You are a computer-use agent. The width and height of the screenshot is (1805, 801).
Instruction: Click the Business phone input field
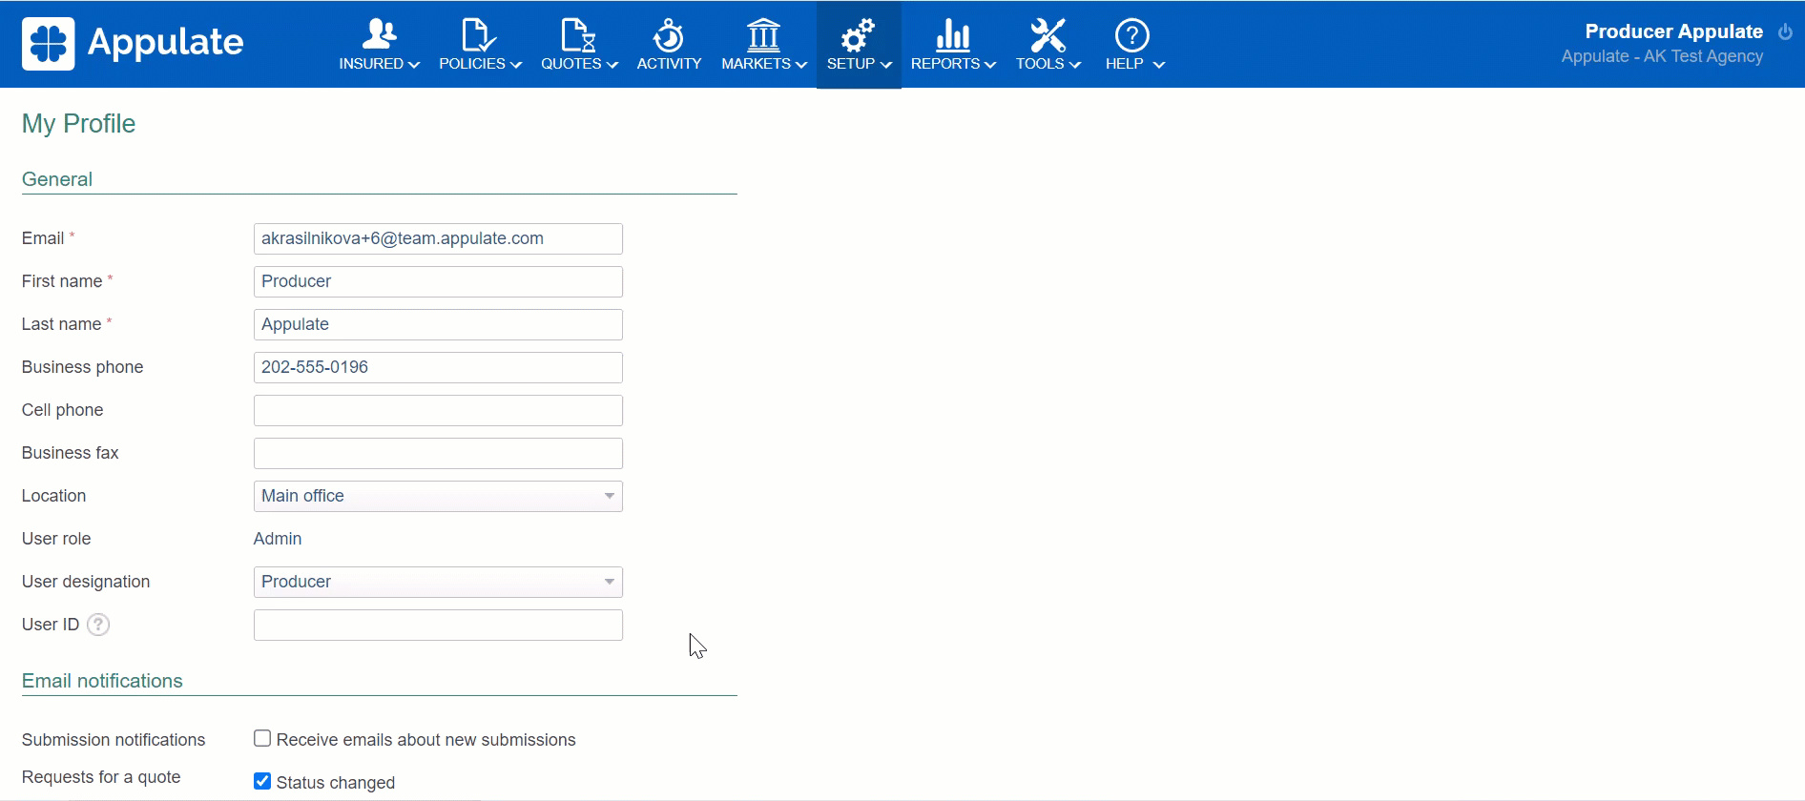tap(438, 367)
